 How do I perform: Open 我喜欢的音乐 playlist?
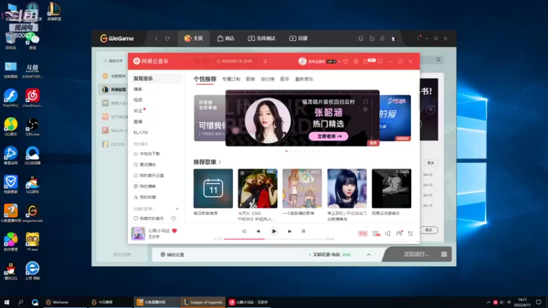tap(149, 218)
